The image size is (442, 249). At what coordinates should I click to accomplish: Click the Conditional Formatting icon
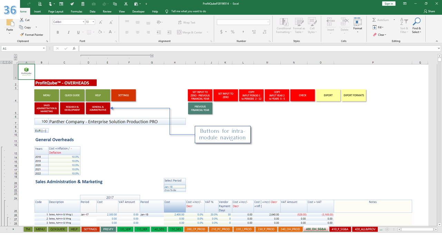point(284,22)
